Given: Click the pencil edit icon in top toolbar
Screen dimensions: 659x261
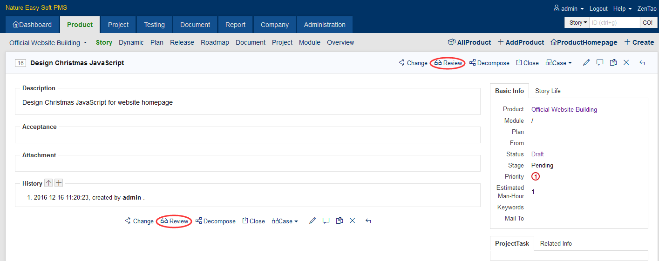Looking at the screenshot, I should (587, 63).
